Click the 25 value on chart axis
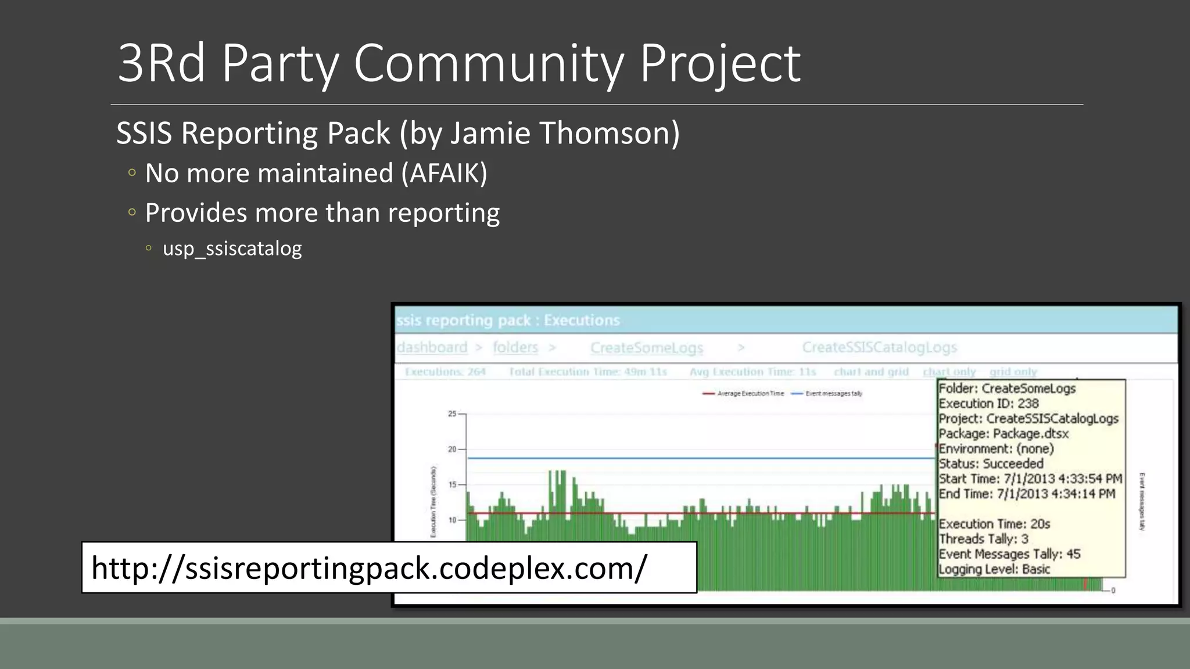Image resolution: width=1190 pixels, height=669 pixels. pyautogui.click(x=452, y=414)
